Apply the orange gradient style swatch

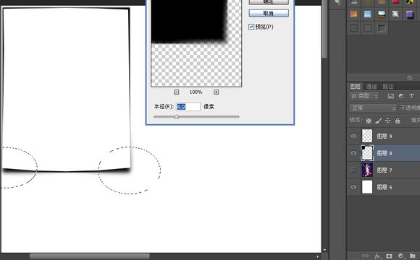354,14
